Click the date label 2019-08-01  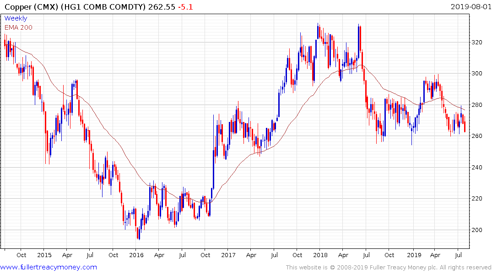pyautogui.click(x=471, y=6)
